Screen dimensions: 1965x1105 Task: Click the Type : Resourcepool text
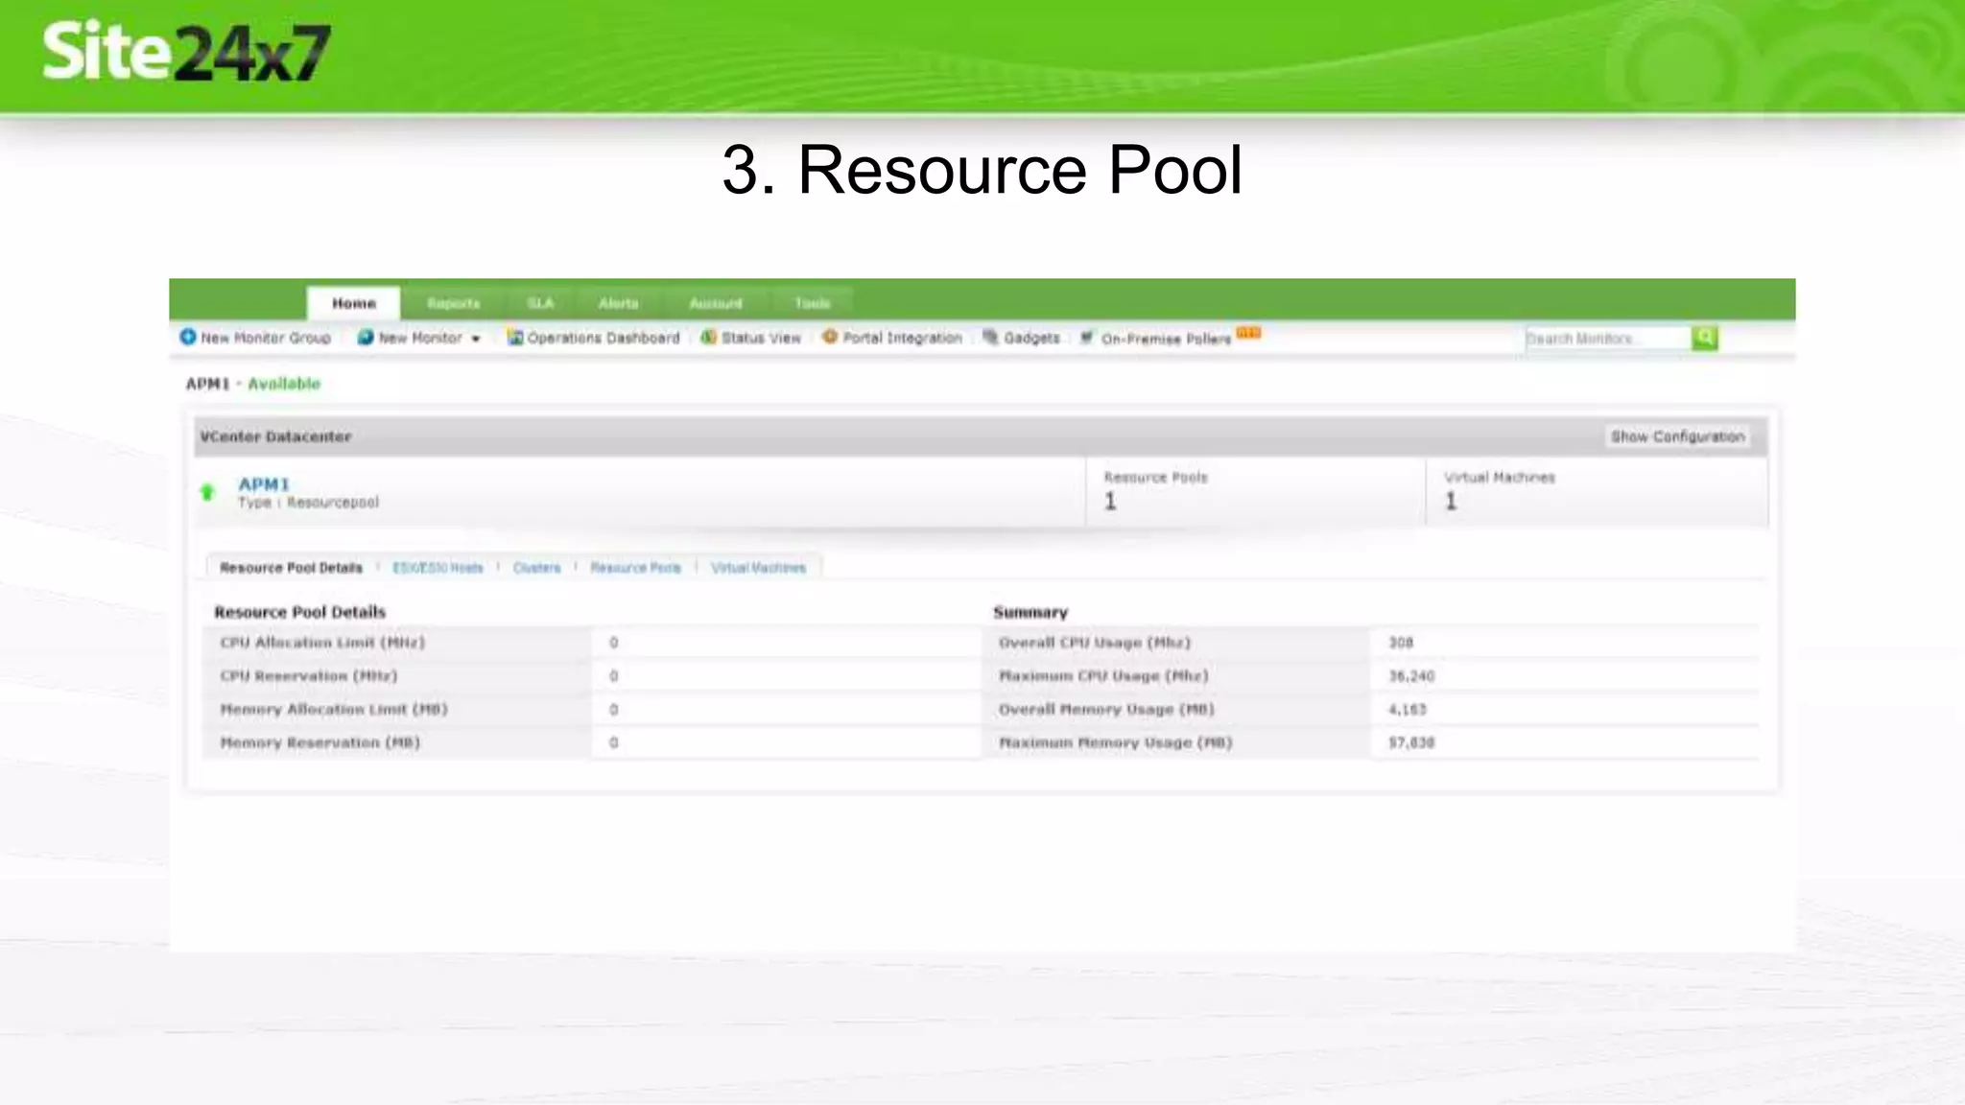[308, 503]
